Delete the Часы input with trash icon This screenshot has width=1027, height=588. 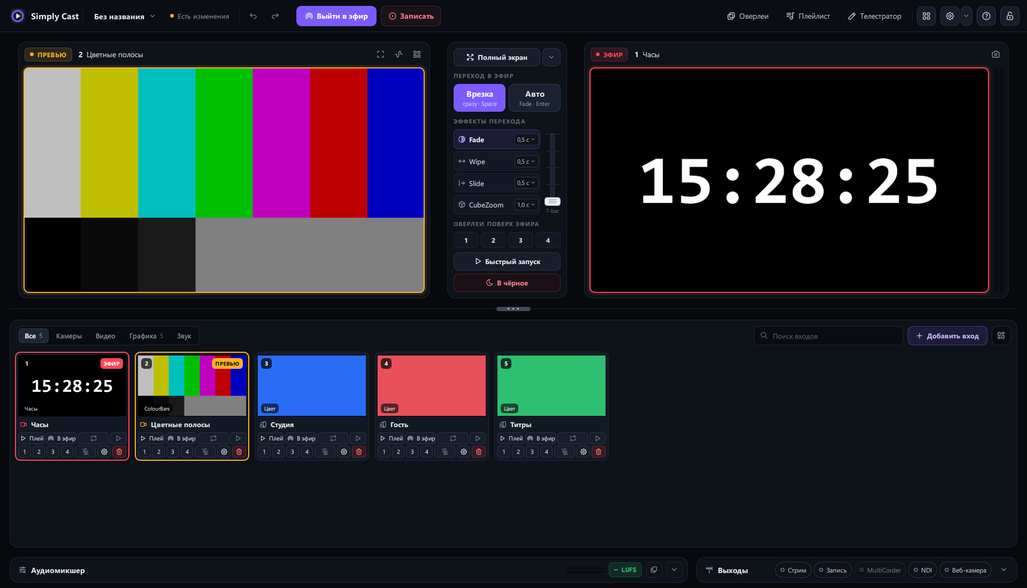tap(119, 452)
